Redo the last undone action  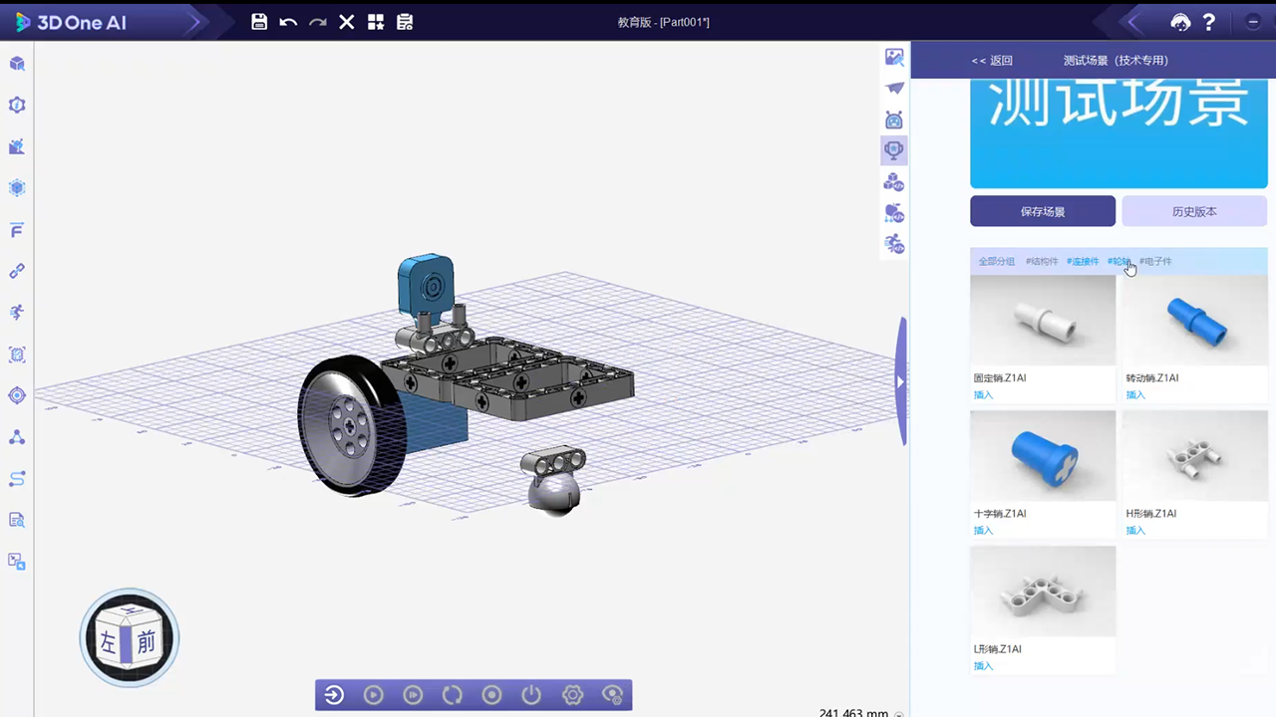tap(316, 22)
